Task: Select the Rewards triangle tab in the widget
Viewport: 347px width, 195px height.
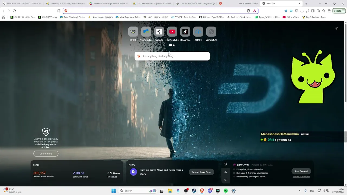Action: [x=226, y=172]
